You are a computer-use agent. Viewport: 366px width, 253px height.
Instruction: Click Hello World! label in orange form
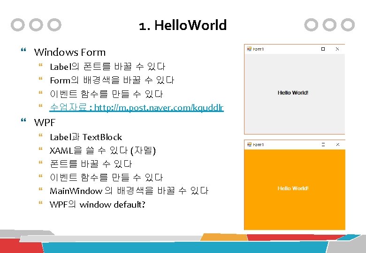293,188
